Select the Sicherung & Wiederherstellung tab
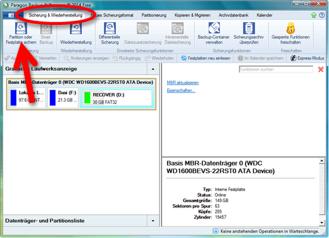Screen dimensions: 329x238 click(x=55, y=15)
